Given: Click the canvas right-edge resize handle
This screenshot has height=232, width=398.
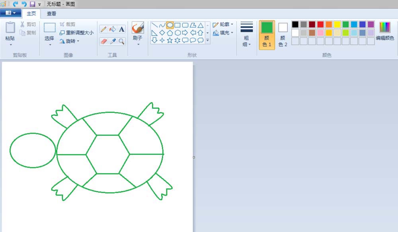Looking at the screenshot, I should tap(194, 157).
